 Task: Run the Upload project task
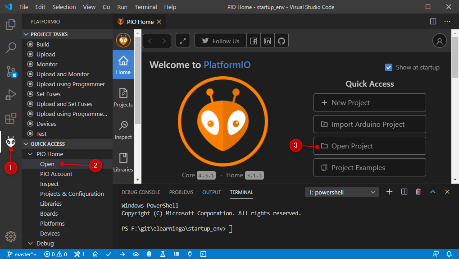[45, 54]
